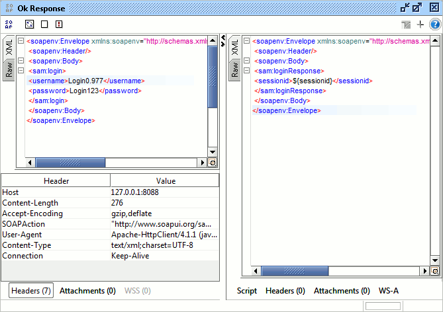The height and width of the screenshot is (312, 443).
Task: Click the maximize panel icon in title bar
Action: coord(417,8)
